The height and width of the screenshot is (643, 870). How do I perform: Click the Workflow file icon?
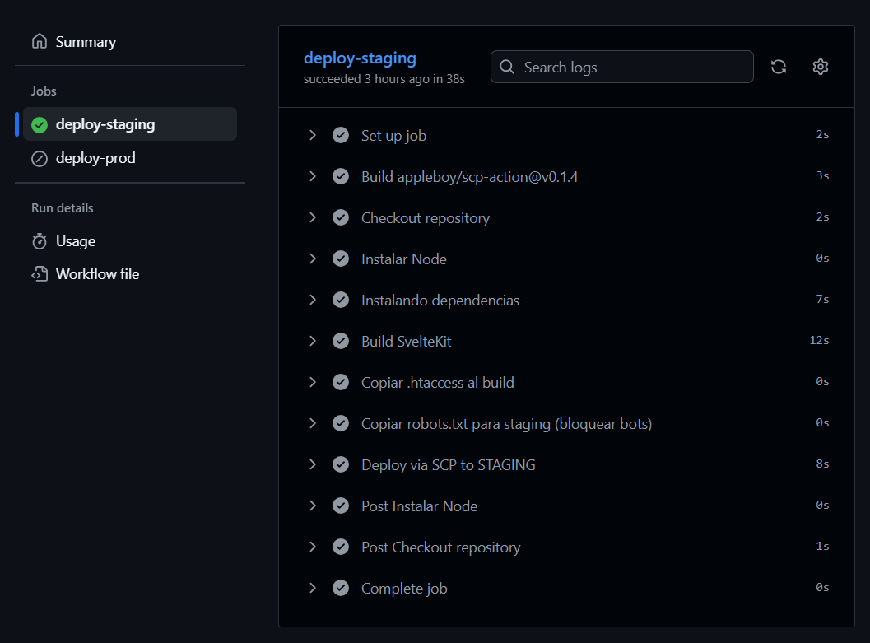(x=39, y=273)
